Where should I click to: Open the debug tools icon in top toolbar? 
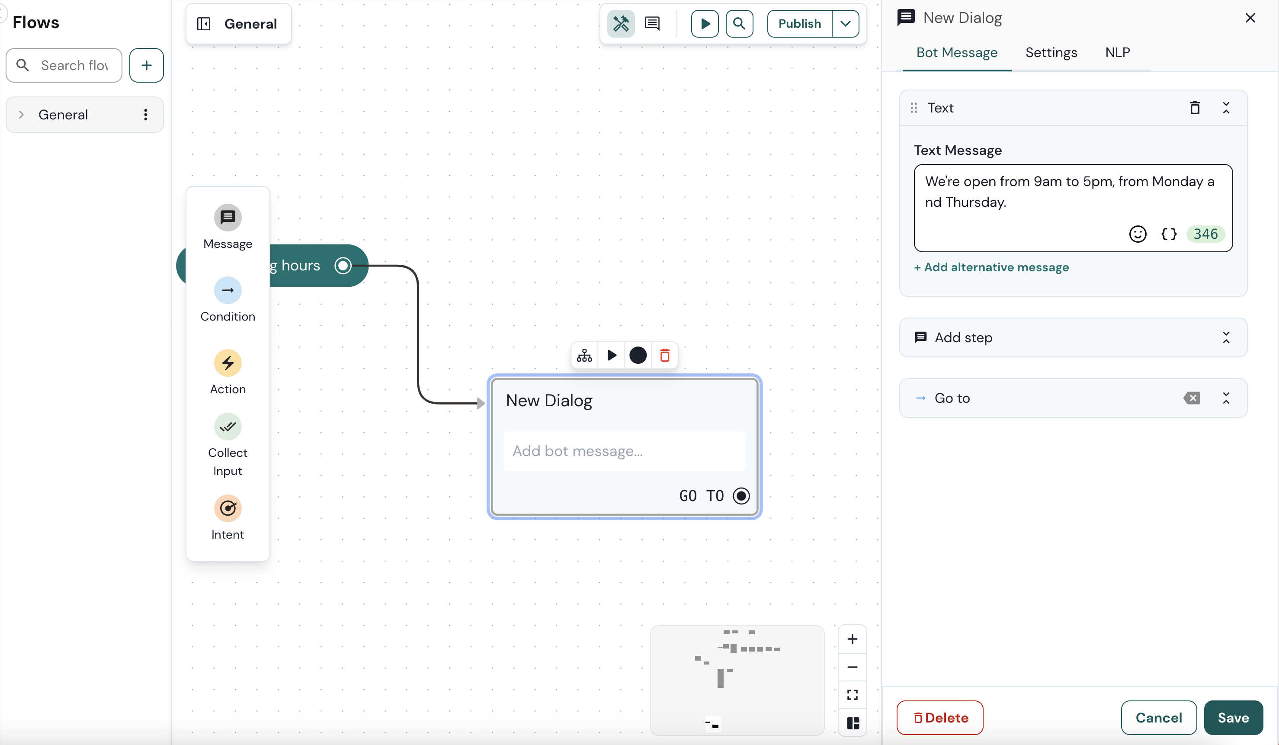click(621, 23)
